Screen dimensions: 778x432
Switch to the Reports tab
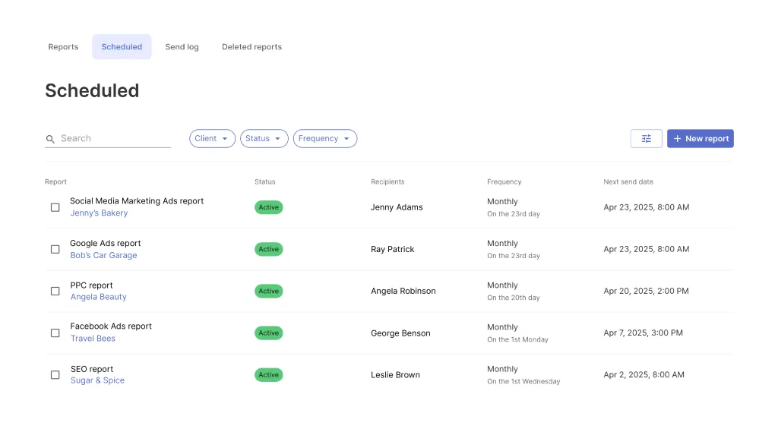coord(63,46)
